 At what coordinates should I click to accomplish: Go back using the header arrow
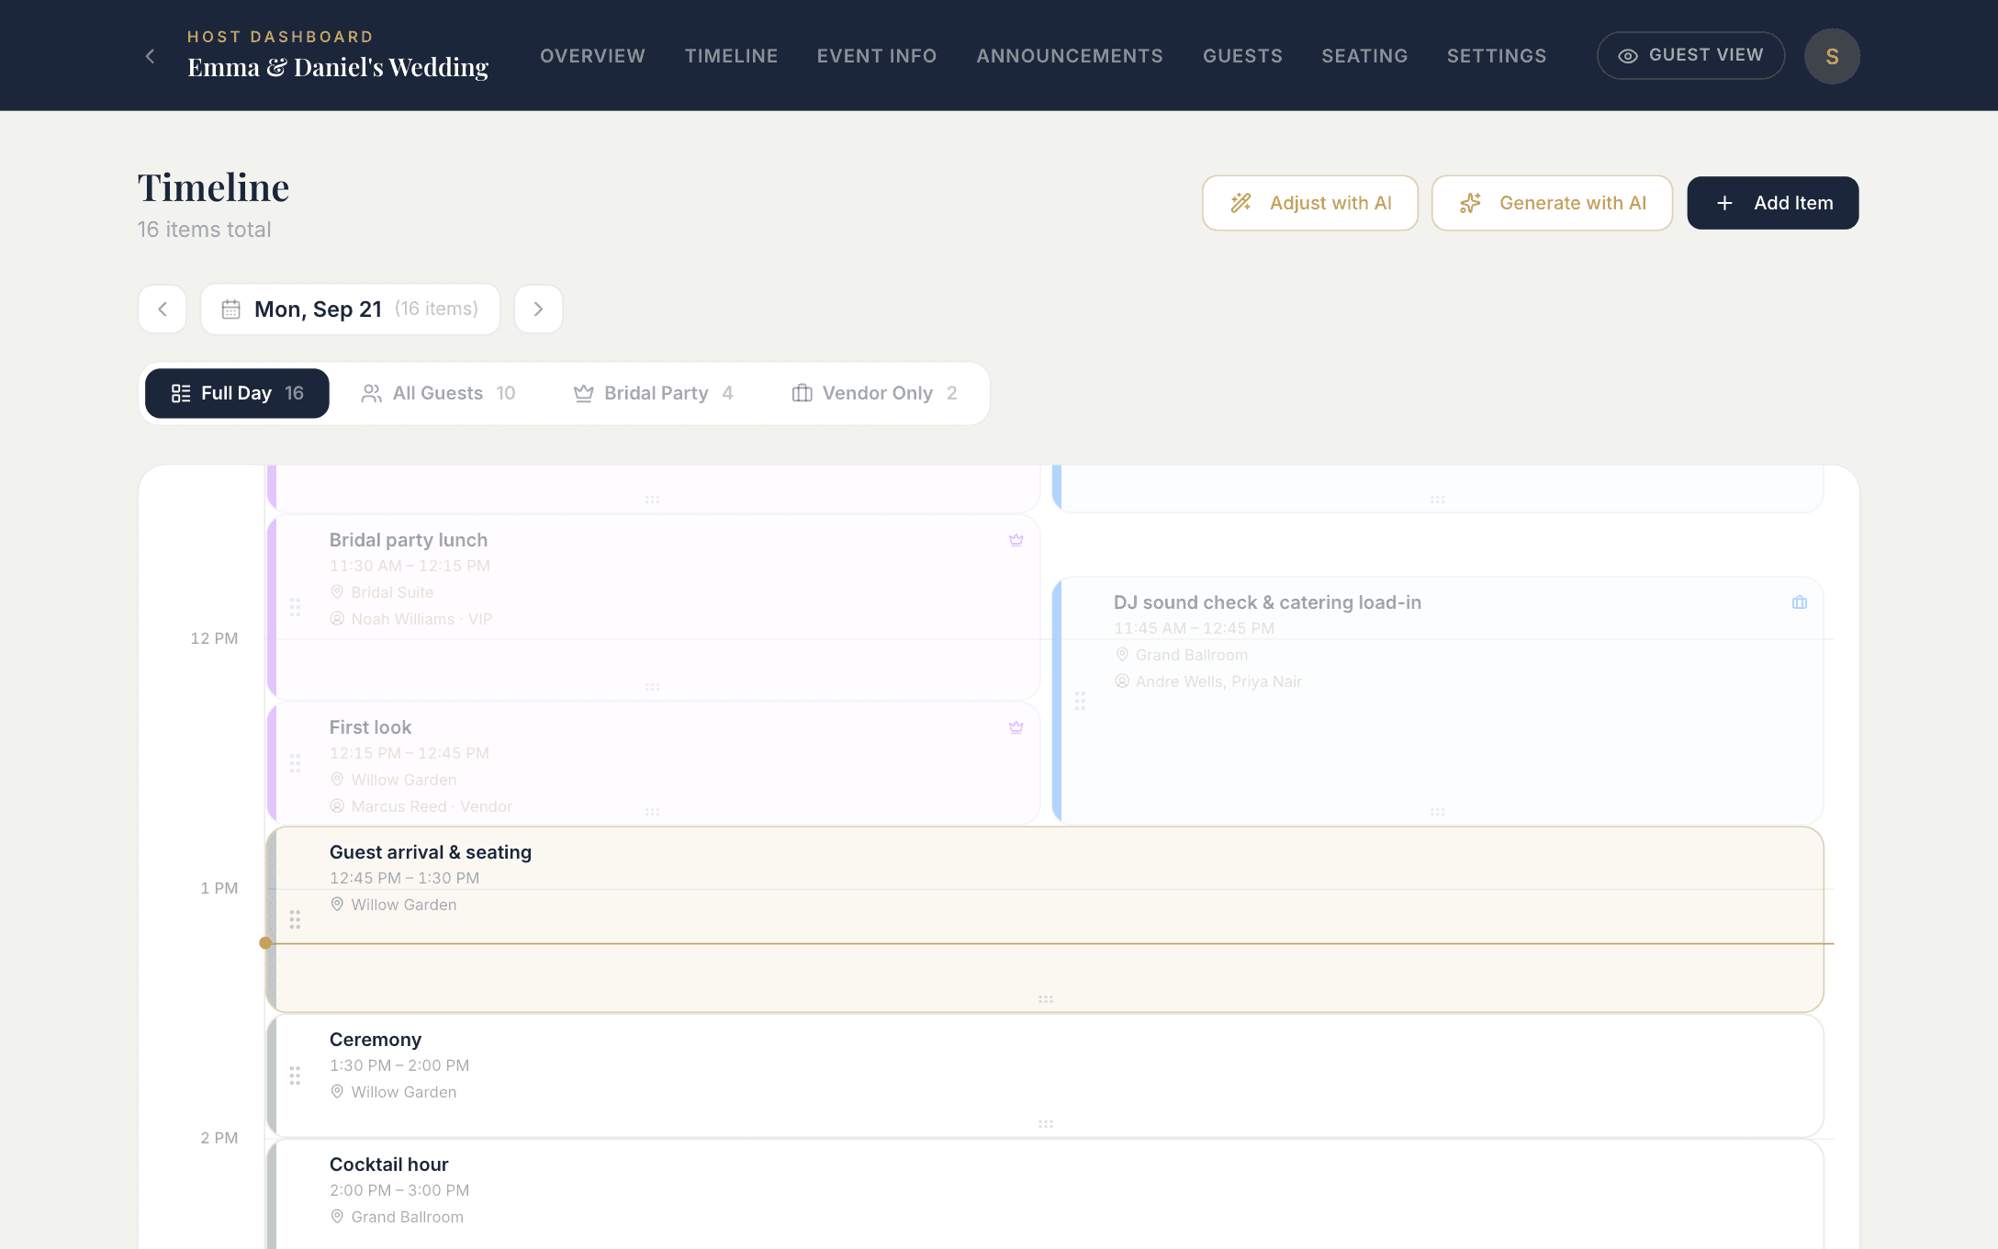click(150, 56)
